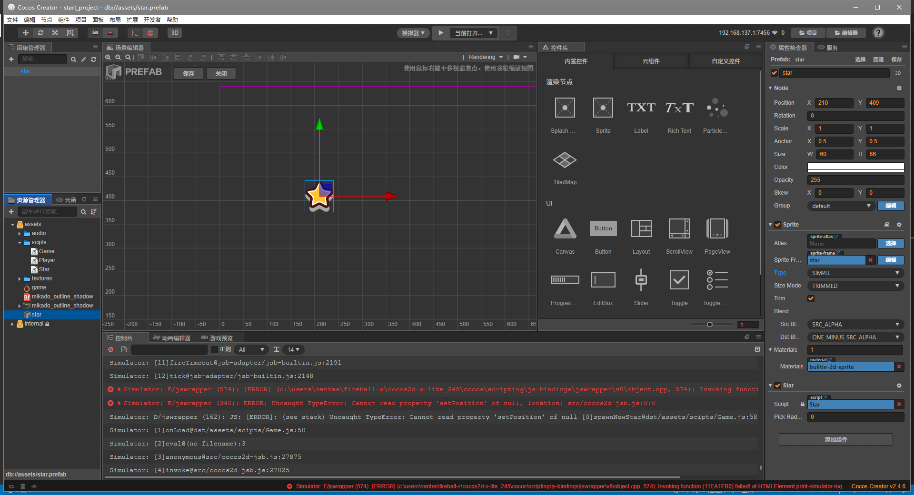Select the move transform tool
The height and width of the screenshot is (495, 914).
pyautogui.click(x=26, y=33)
